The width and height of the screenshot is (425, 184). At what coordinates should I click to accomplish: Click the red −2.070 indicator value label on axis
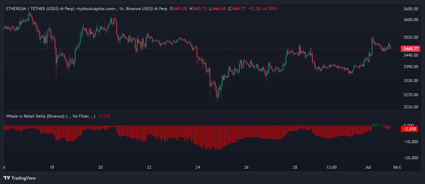tap(410, 129)
